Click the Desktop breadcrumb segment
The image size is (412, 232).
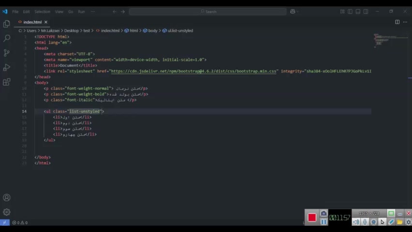[x=72, y=31]
